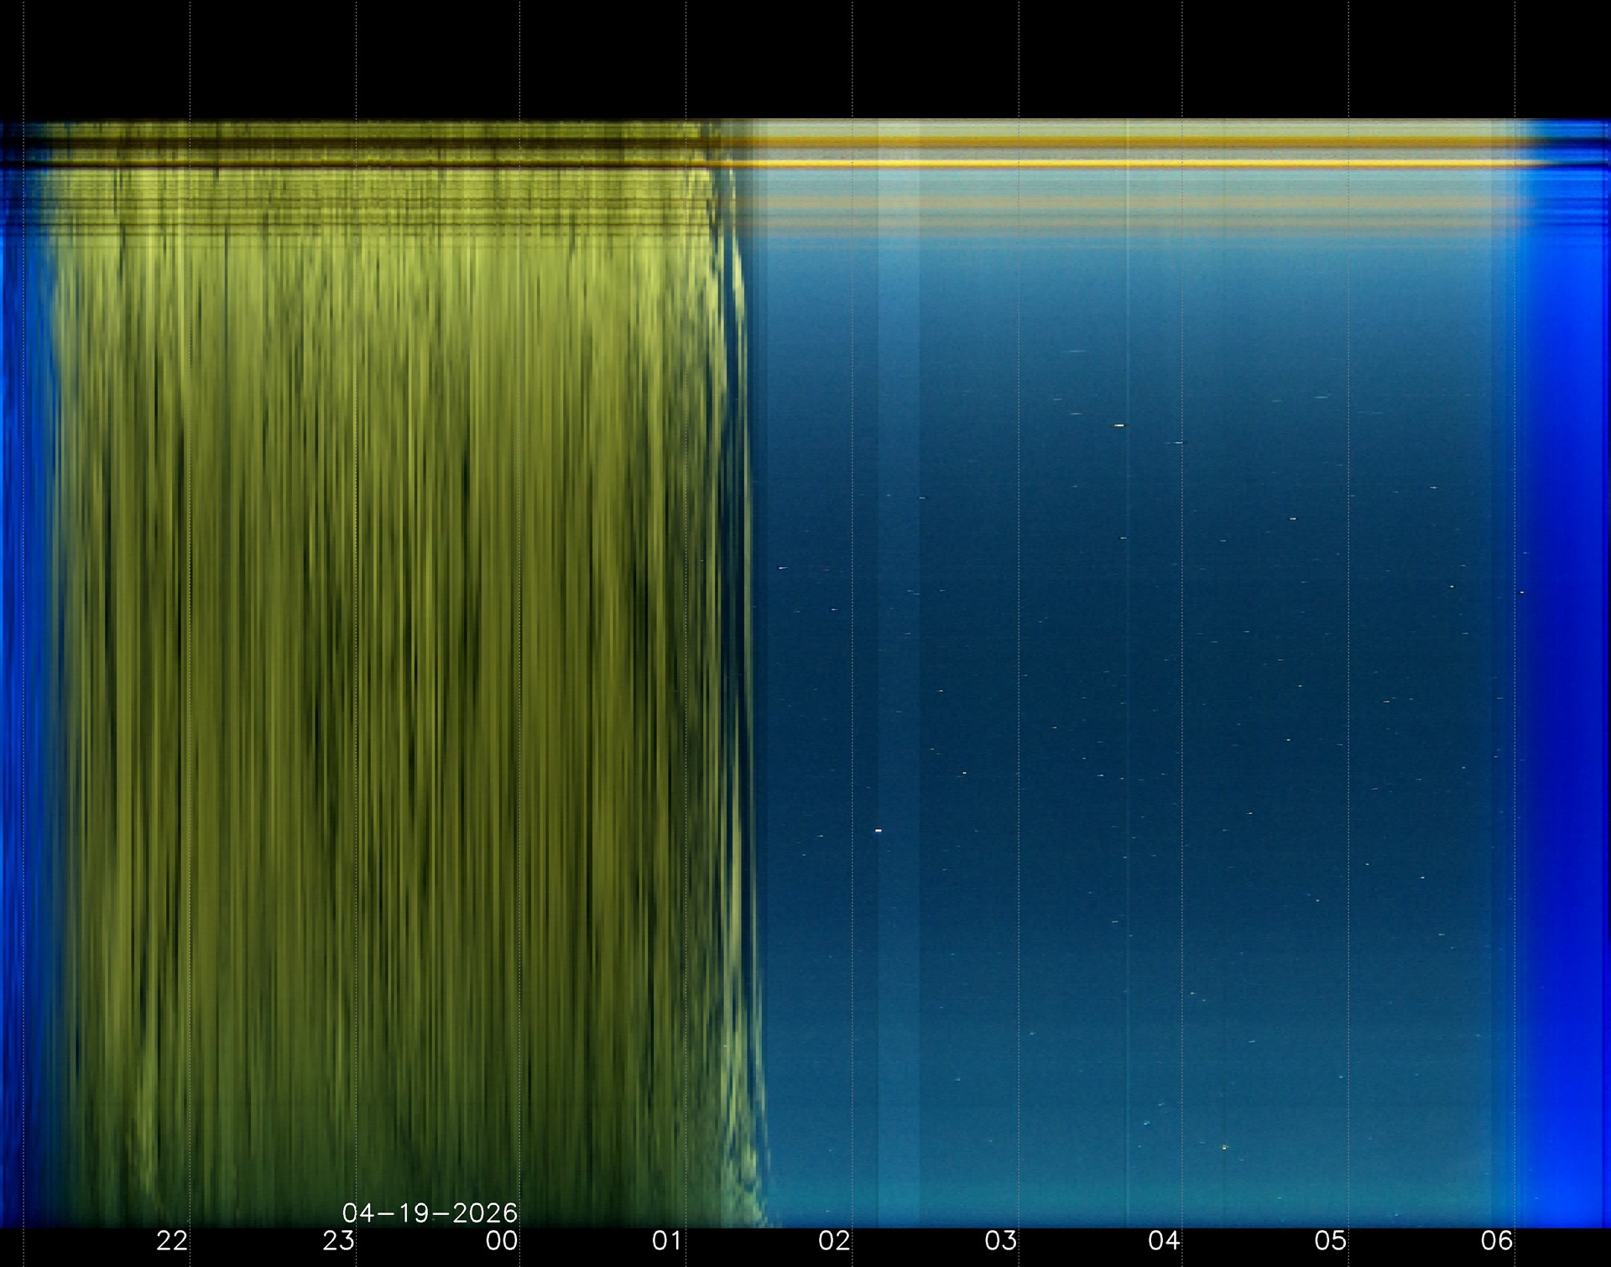Select the 00 midnight hour label
The height and width of the screenshot is (1267, 1611).
coord(502,1240)
